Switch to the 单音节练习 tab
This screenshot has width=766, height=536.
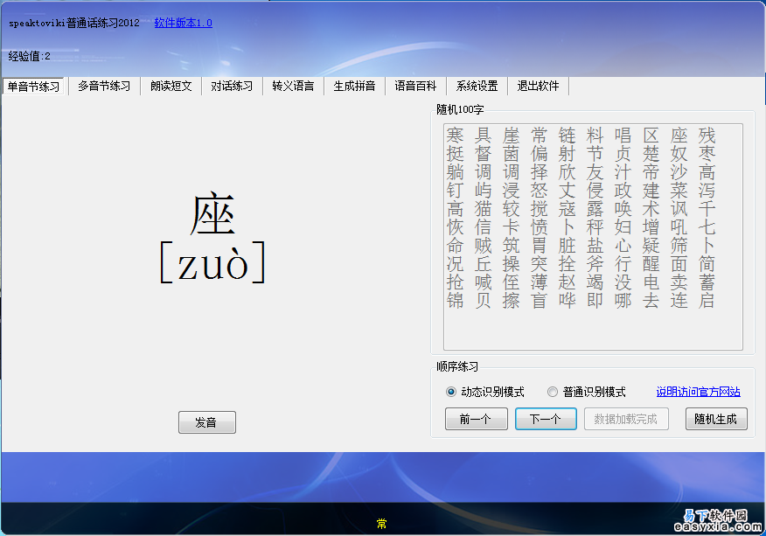click(x=35, y=87)
